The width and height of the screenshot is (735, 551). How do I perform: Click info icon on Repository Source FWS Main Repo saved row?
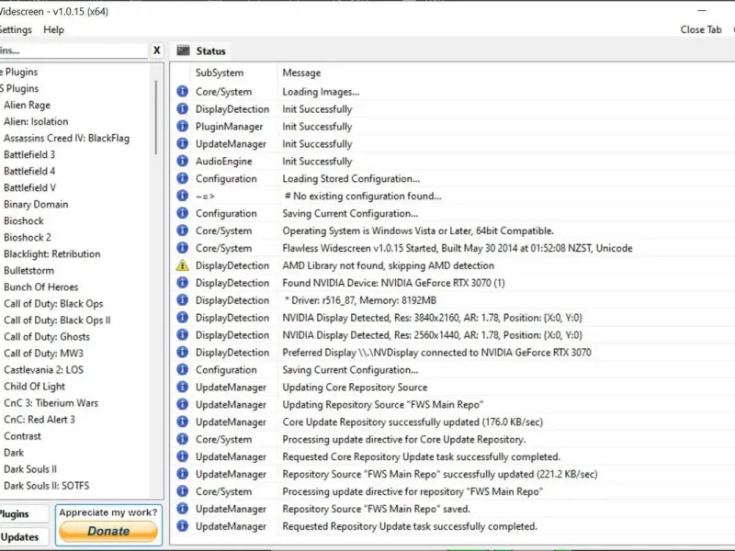[x=182, y=509]
